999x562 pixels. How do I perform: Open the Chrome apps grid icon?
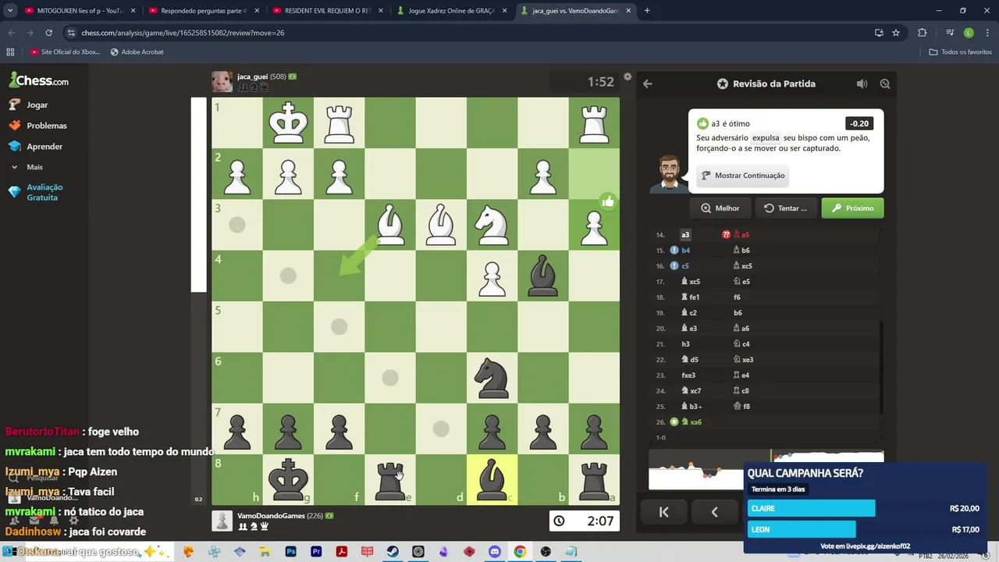click(10, 52)
